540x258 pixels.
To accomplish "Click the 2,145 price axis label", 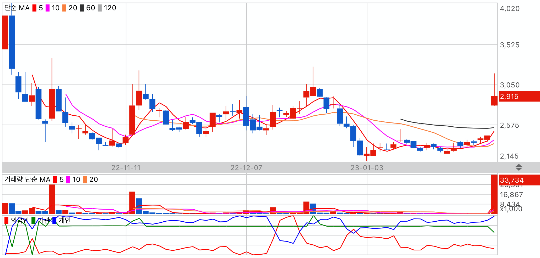I will point(509,156).
